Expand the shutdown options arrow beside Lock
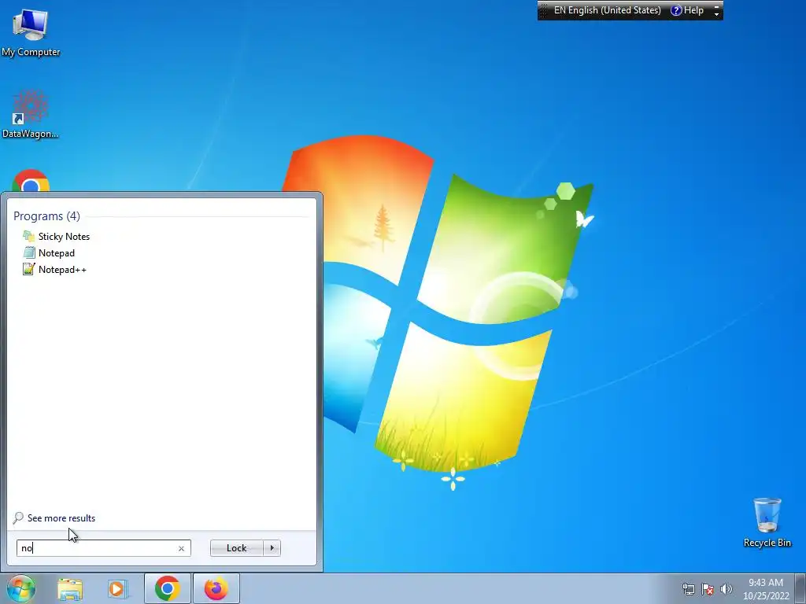The image size is (806, 604). [272, 548]
